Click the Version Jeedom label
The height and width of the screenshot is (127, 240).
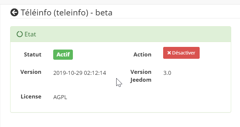tap(141, 76)
